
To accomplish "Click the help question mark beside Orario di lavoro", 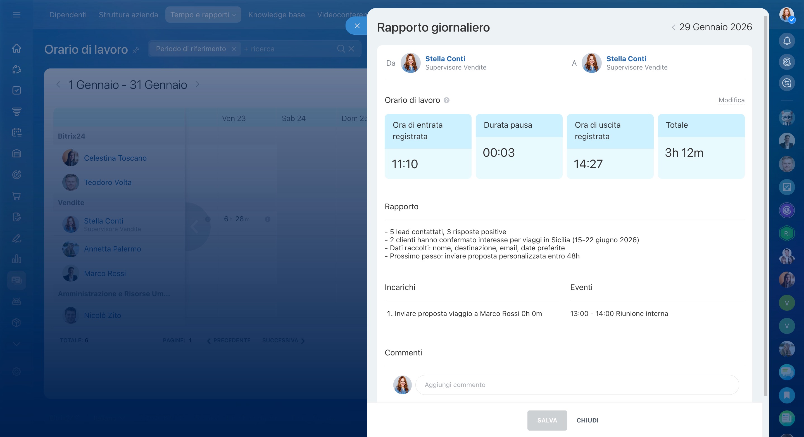I will tap(446, 100).
